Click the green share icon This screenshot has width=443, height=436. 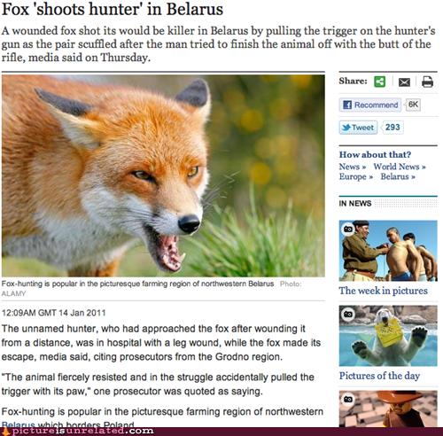(379, 82)
